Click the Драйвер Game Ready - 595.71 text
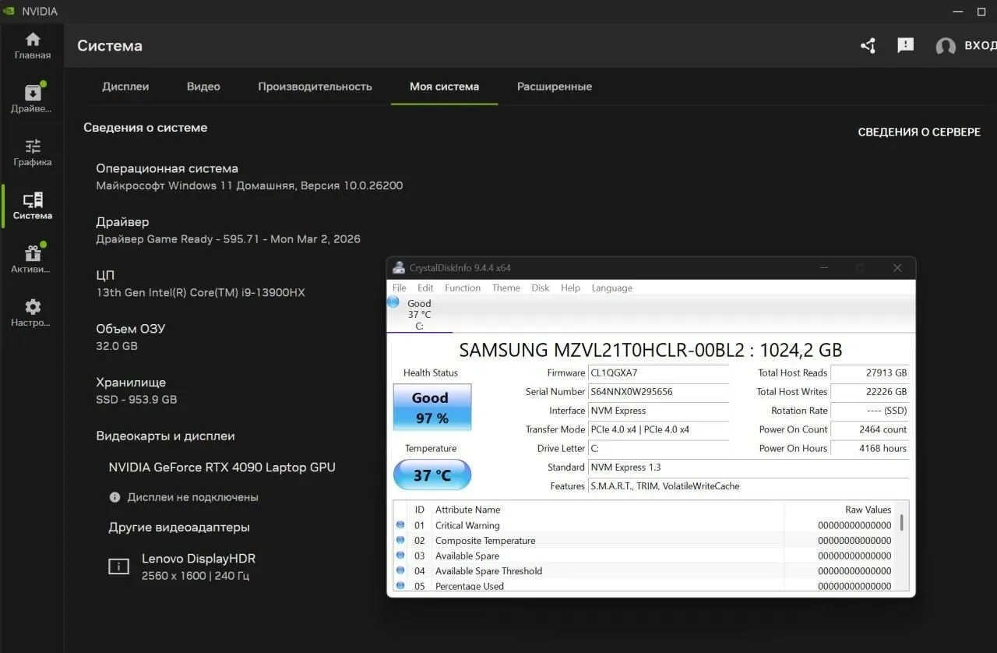This screenshot has width=997, height=653. pos(227,239)
